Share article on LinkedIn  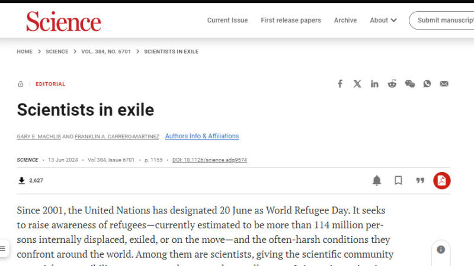[x=374, y=84]
